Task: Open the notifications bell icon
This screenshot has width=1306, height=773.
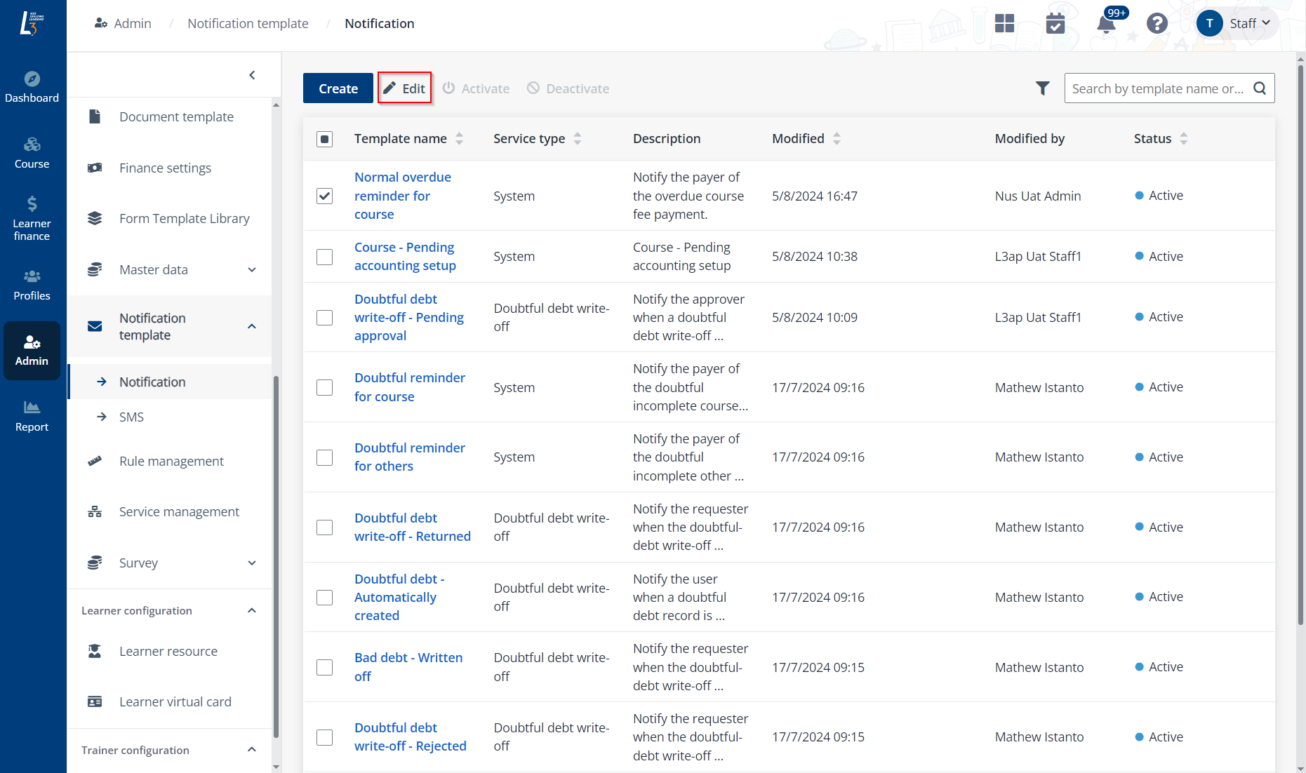Action: pyautogui.click(x=1105, y=24)
